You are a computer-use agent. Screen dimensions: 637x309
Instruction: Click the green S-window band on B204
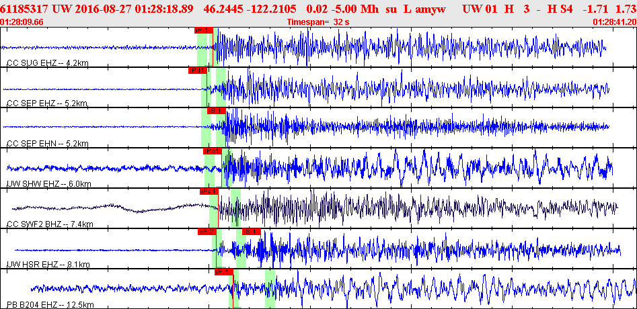click(x=270, y=289)
